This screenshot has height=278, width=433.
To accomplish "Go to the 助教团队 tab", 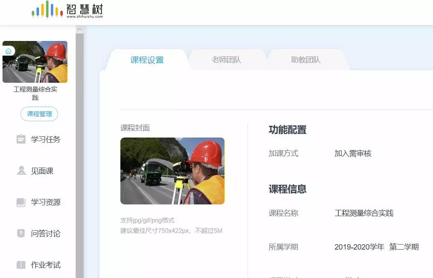I will [306, 60].
